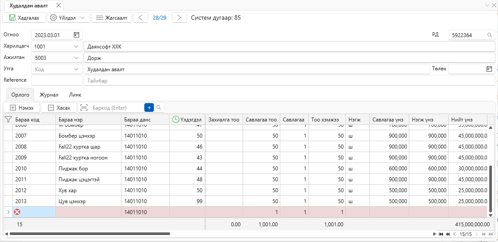Click the Хадгалах save button
The height and width of the screenshot is (242, 498).
click(24, 18)
